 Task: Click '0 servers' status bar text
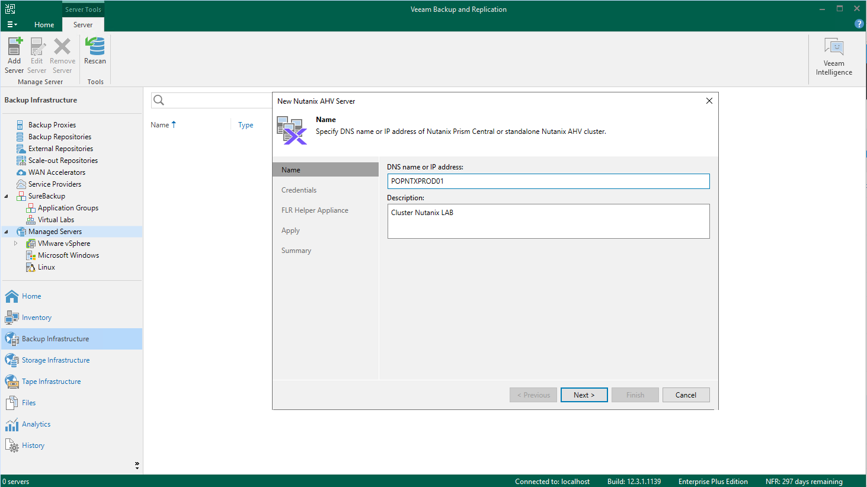pos(16,482)
